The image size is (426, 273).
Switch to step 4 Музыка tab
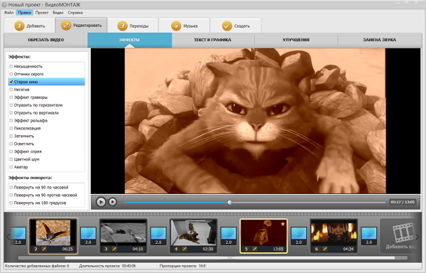click(184, 26)
